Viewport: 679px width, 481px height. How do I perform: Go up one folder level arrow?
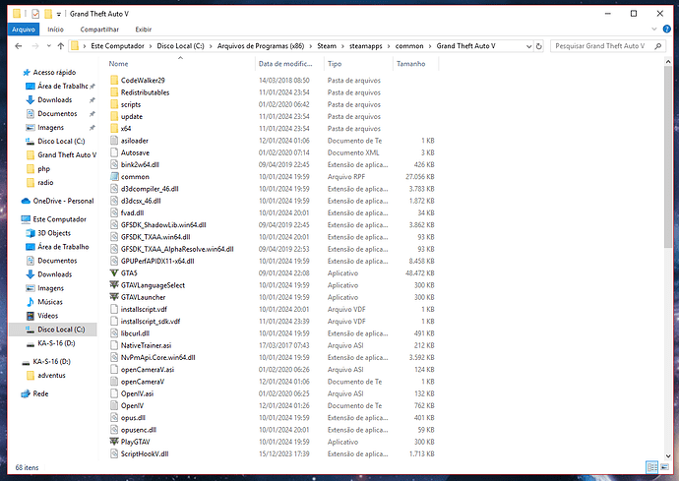61,46
